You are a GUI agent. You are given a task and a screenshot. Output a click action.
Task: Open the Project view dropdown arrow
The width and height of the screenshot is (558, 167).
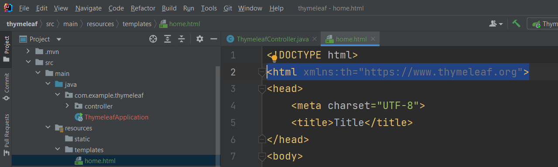pyautogui.click(x=59, y=39)
